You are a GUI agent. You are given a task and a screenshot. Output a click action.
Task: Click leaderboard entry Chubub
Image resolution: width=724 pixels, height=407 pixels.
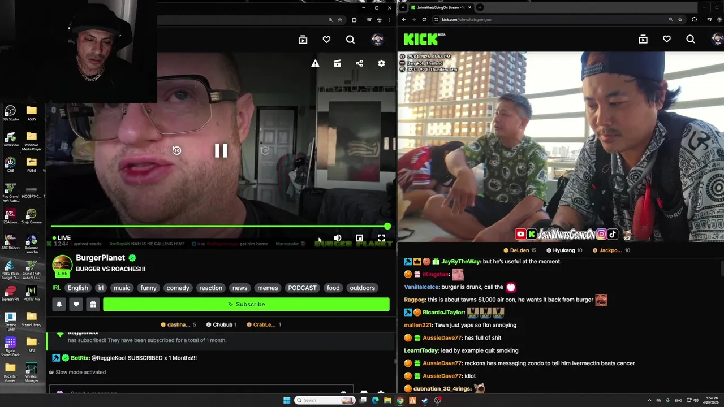click(x=222, y=324)
